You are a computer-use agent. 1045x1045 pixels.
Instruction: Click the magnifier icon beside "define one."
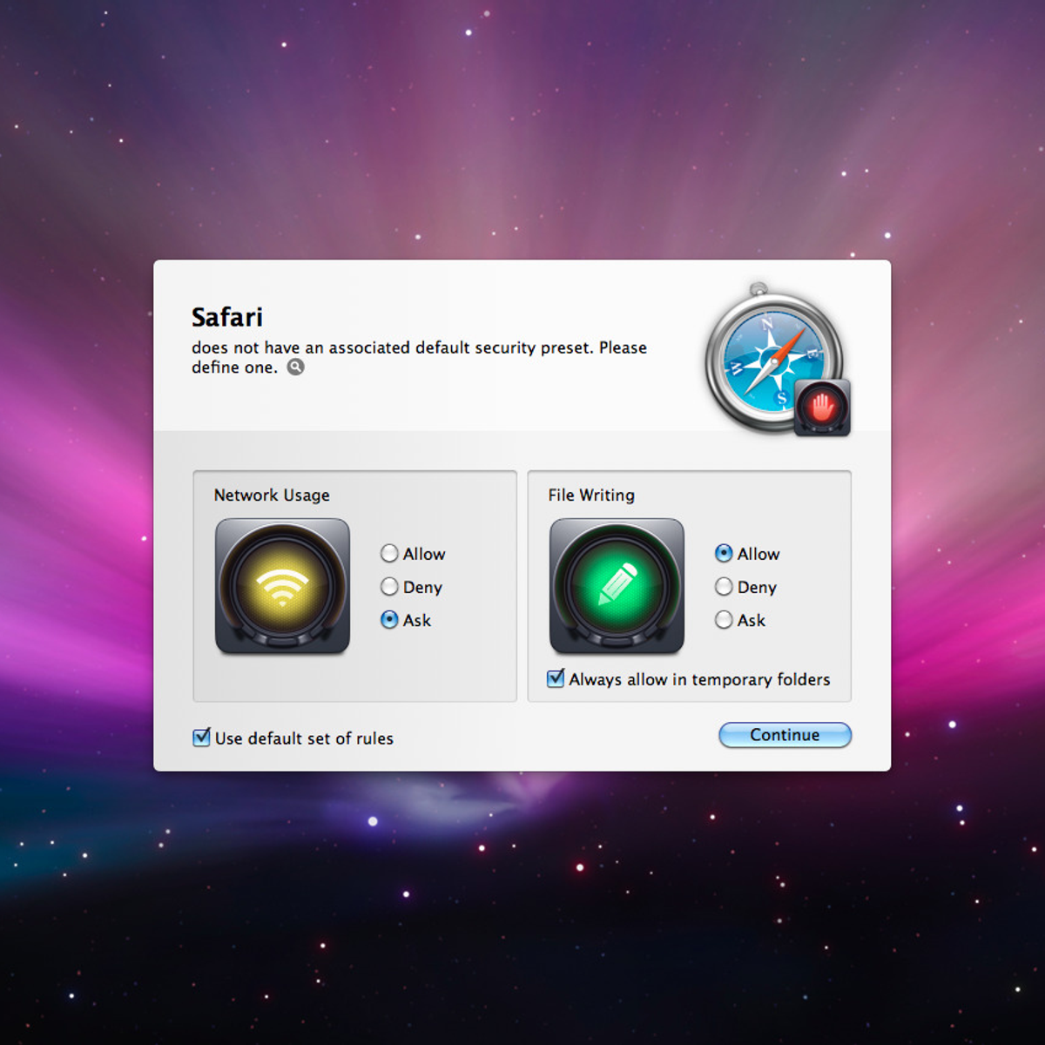click(x=296, y=367)
